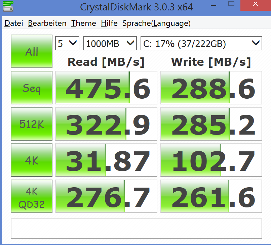Screen dimensions: 271x245
Task: Start the 4K QD32 benchmark
Action: pyautogui.click(x=32, y=196)
